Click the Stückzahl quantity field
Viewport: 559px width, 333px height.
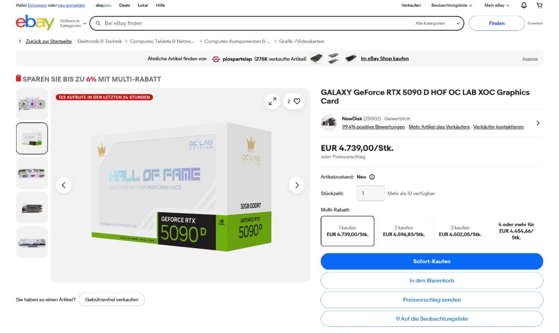pyautogui.click(x=371, y=193)
